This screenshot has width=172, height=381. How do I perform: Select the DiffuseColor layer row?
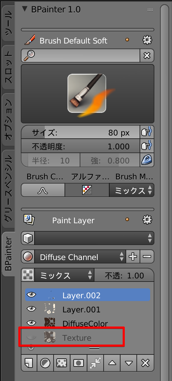pyautogui.click(x=88, y=323)
